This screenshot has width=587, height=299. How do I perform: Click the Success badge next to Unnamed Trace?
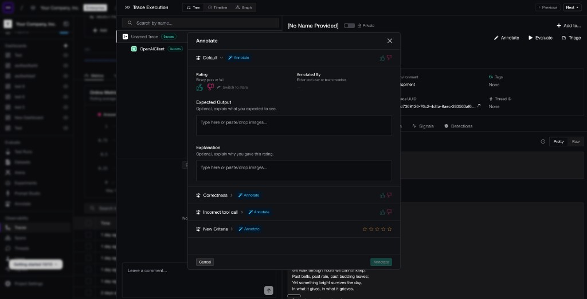pyautogui.click(x=169, y=37)
